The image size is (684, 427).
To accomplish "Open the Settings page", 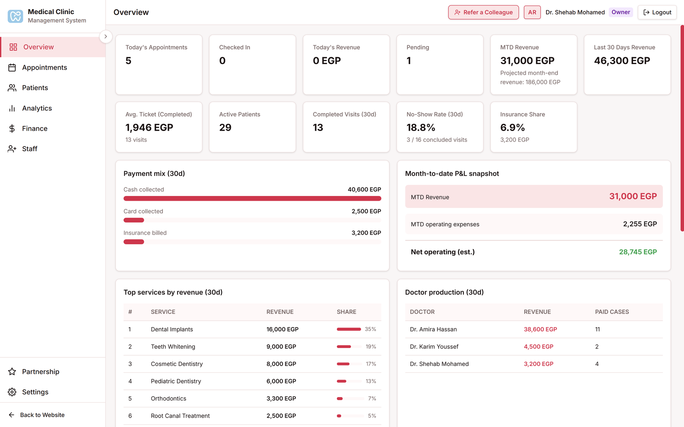I will tap(53, 392).
